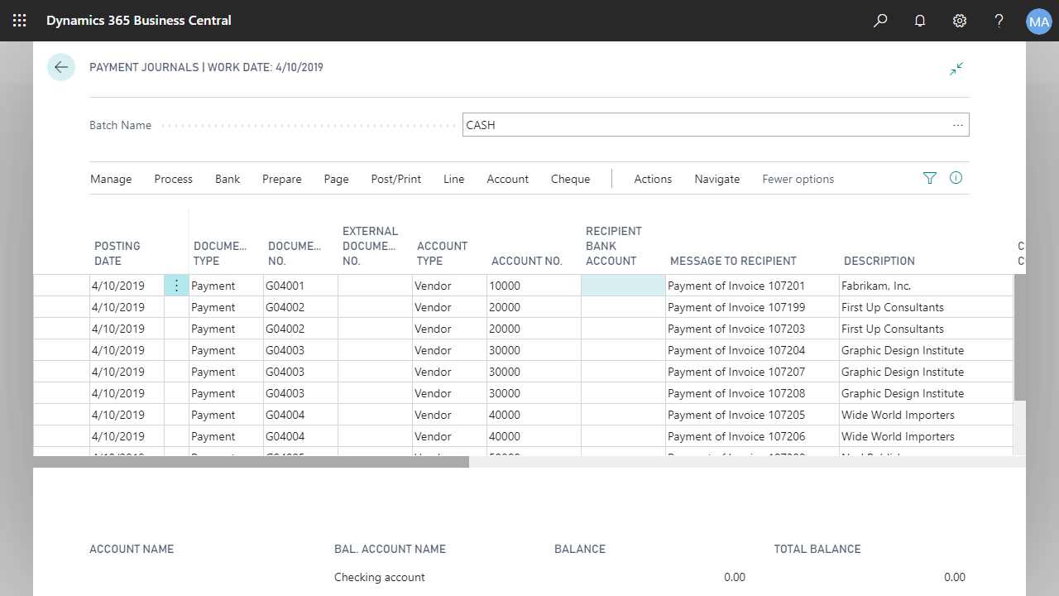The height and width of the screenshot is (596, 1059).
Task: Open Document No. column header
Action: tap(295, 253)
